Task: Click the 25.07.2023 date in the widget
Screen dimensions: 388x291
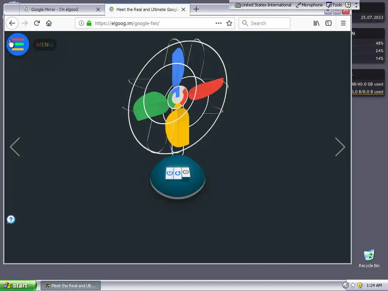Action: click(x=372, y=17)
